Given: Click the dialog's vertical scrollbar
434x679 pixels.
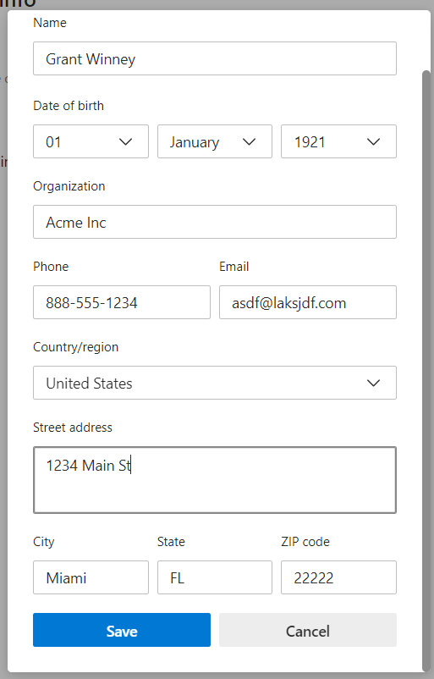Looking at the screenshot, I should (426, 371).
